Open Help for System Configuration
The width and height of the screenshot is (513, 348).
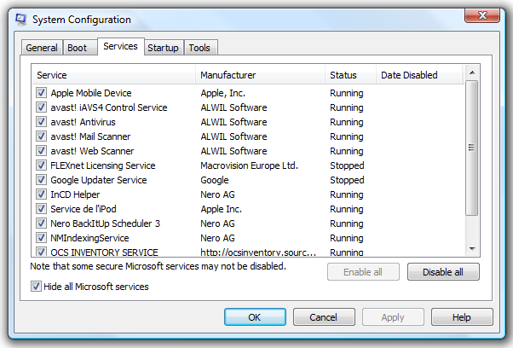(x=462, y=317)
